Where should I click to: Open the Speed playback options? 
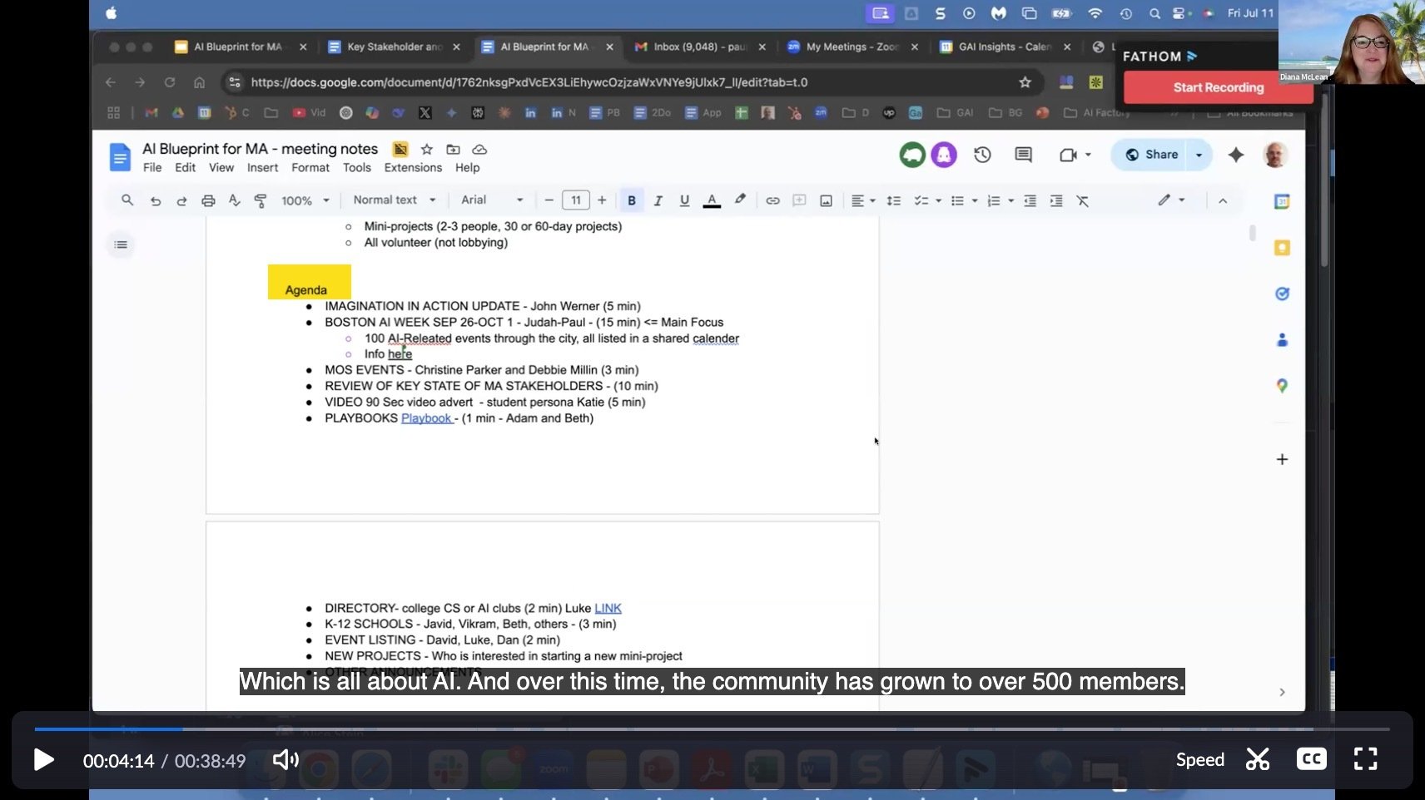(x=1199, y=759)
